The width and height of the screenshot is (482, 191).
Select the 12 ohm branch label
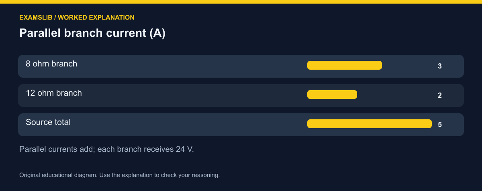(x=54, y=93)
